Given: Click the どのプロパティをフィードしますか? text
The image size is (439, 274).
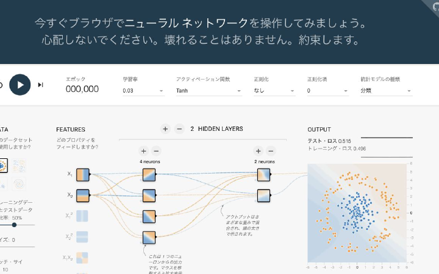Looking at the screenshot, I should (77, 144).
